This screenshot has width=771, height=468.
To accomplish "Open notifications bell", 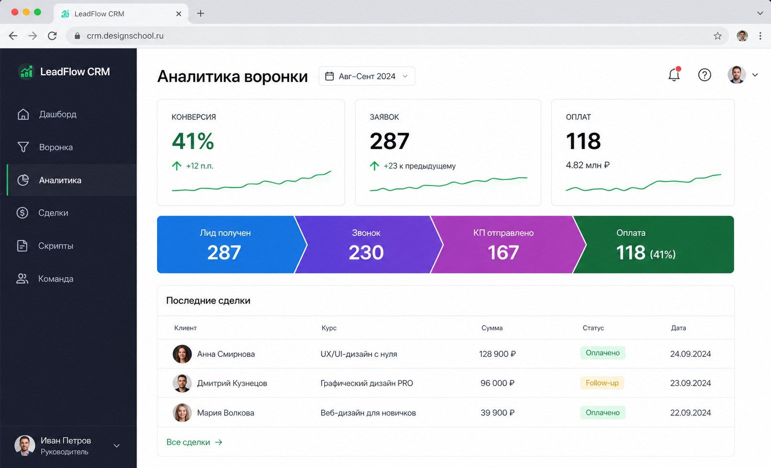I will [674, 74].
